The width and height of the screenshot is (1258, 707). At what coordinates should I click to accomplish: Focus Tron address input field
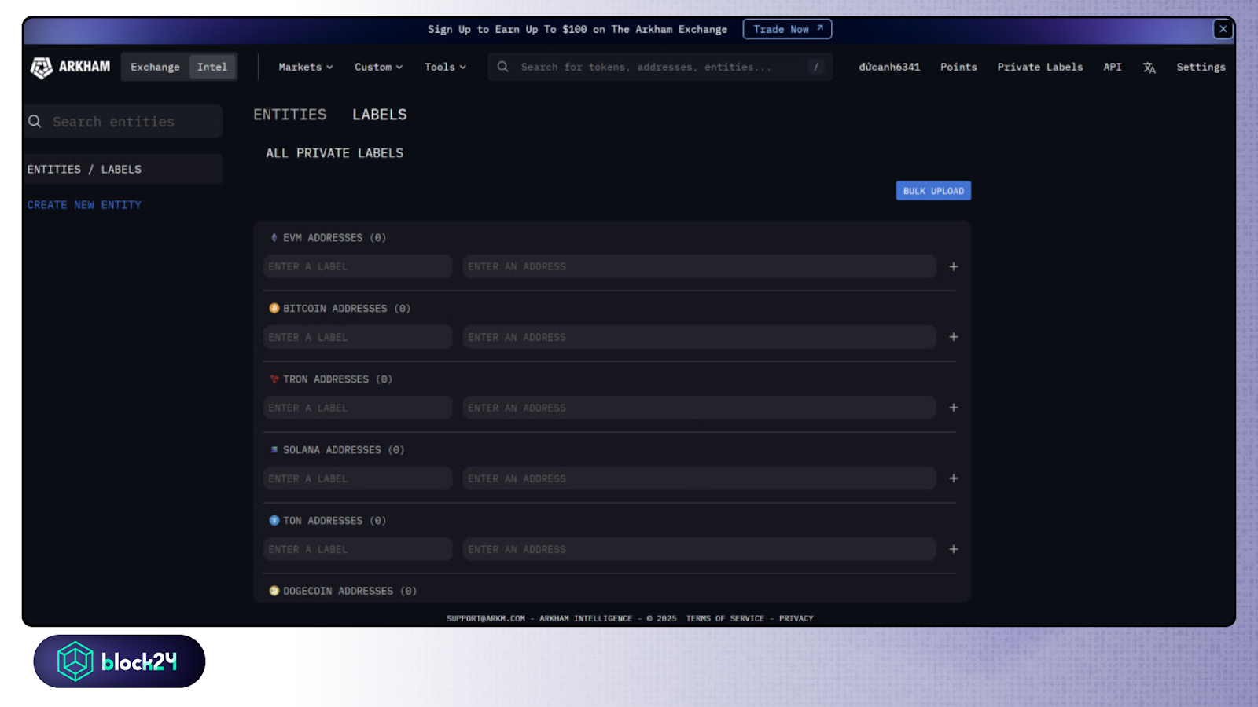pos(699,408)
